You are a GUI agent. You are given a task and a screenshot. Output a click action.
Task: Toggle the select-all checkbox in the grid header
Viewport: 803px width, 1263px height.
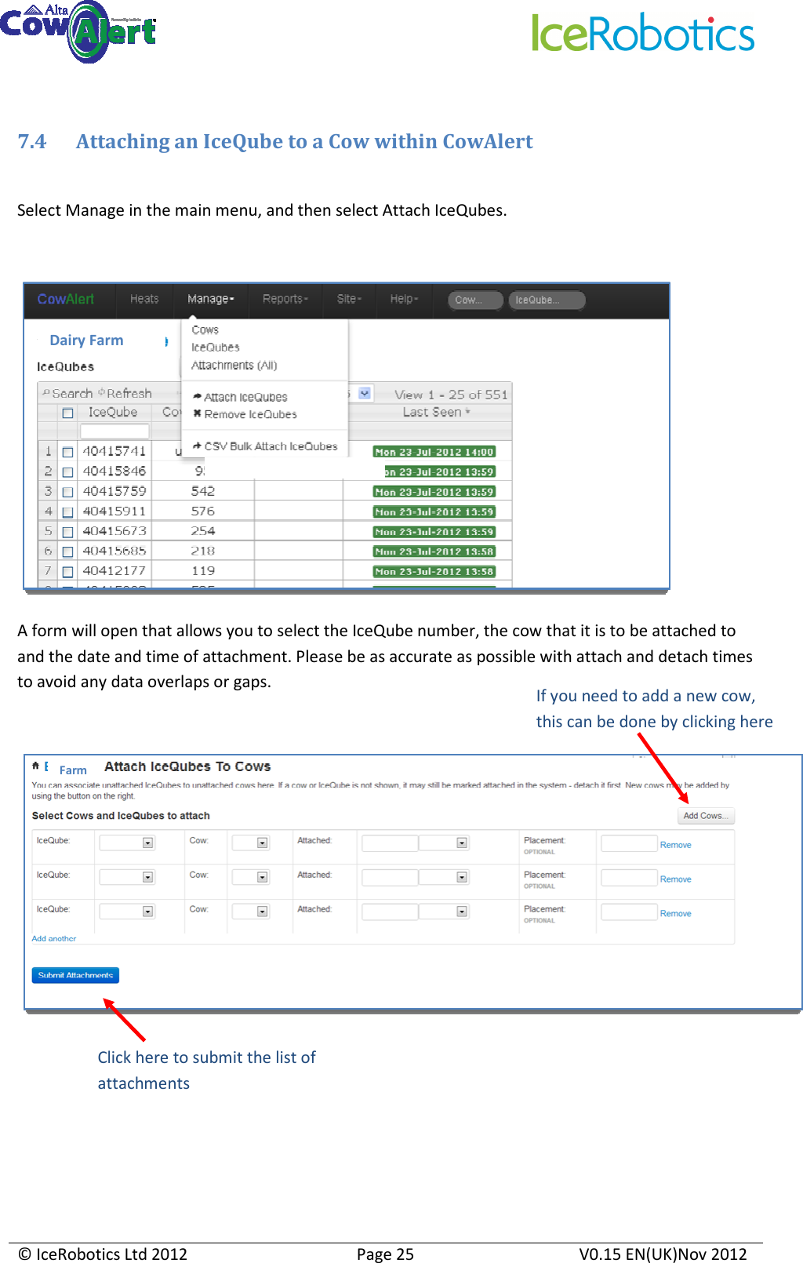pos(67,413)
